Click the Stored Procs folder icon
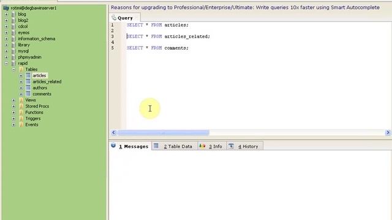Image resolution: width=392 pixels, height=220 pixels. pos(21,106)
